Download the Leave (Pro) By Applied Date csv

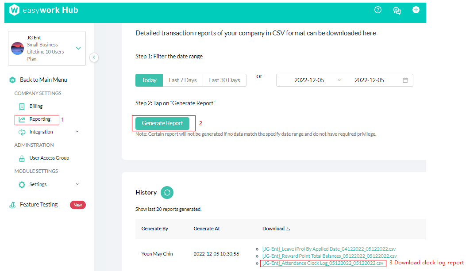329,249
